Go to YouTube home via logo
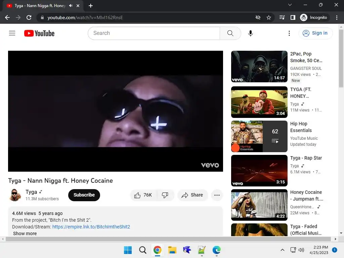This screenshot has height=258, width=344. 39,33
